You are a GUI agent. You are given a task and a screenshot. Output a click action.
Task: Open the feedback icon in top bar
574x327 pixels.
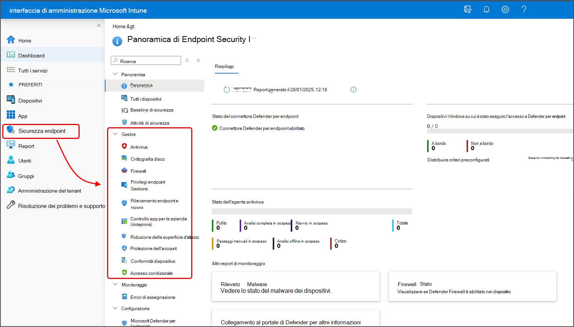[x=468, y=9]
